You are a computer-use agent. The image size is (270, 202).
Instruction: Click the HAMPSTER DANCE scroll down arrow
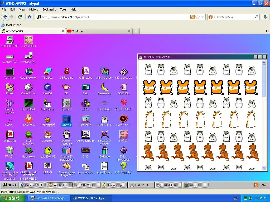click(x=264, y=168)
